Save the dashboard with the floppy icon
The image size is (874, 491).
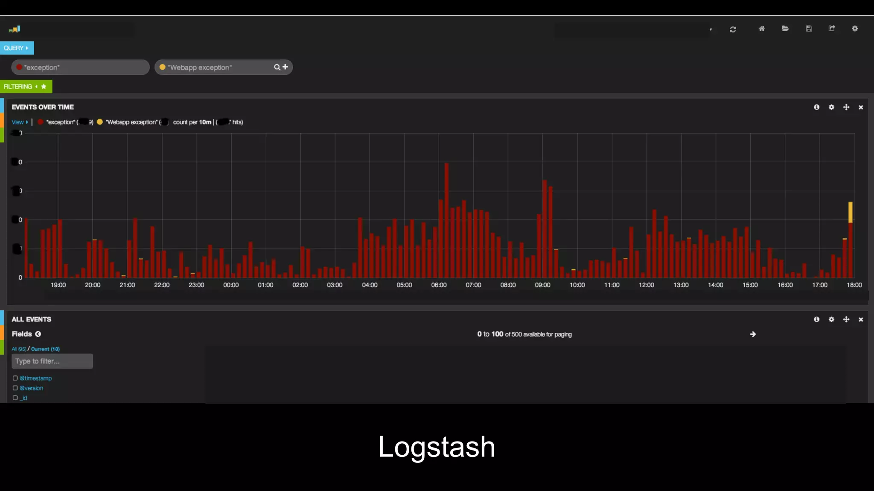tap(809, 29)
